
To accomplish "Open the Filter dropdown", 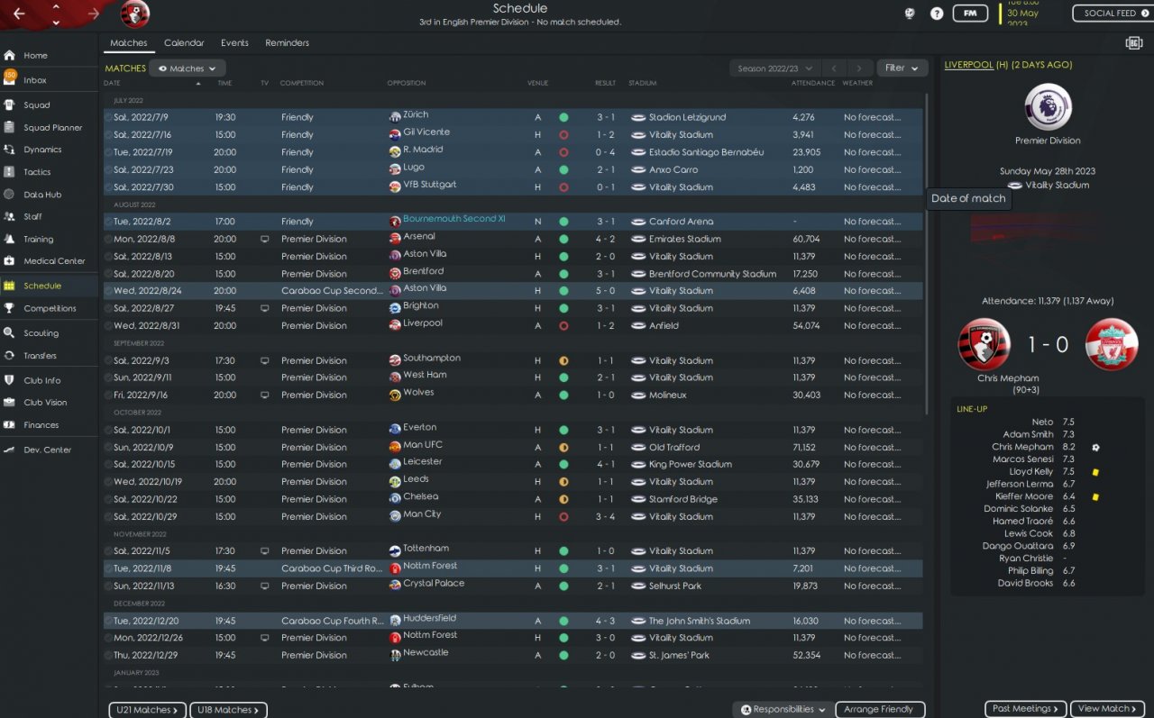I will tap(902, 68).
